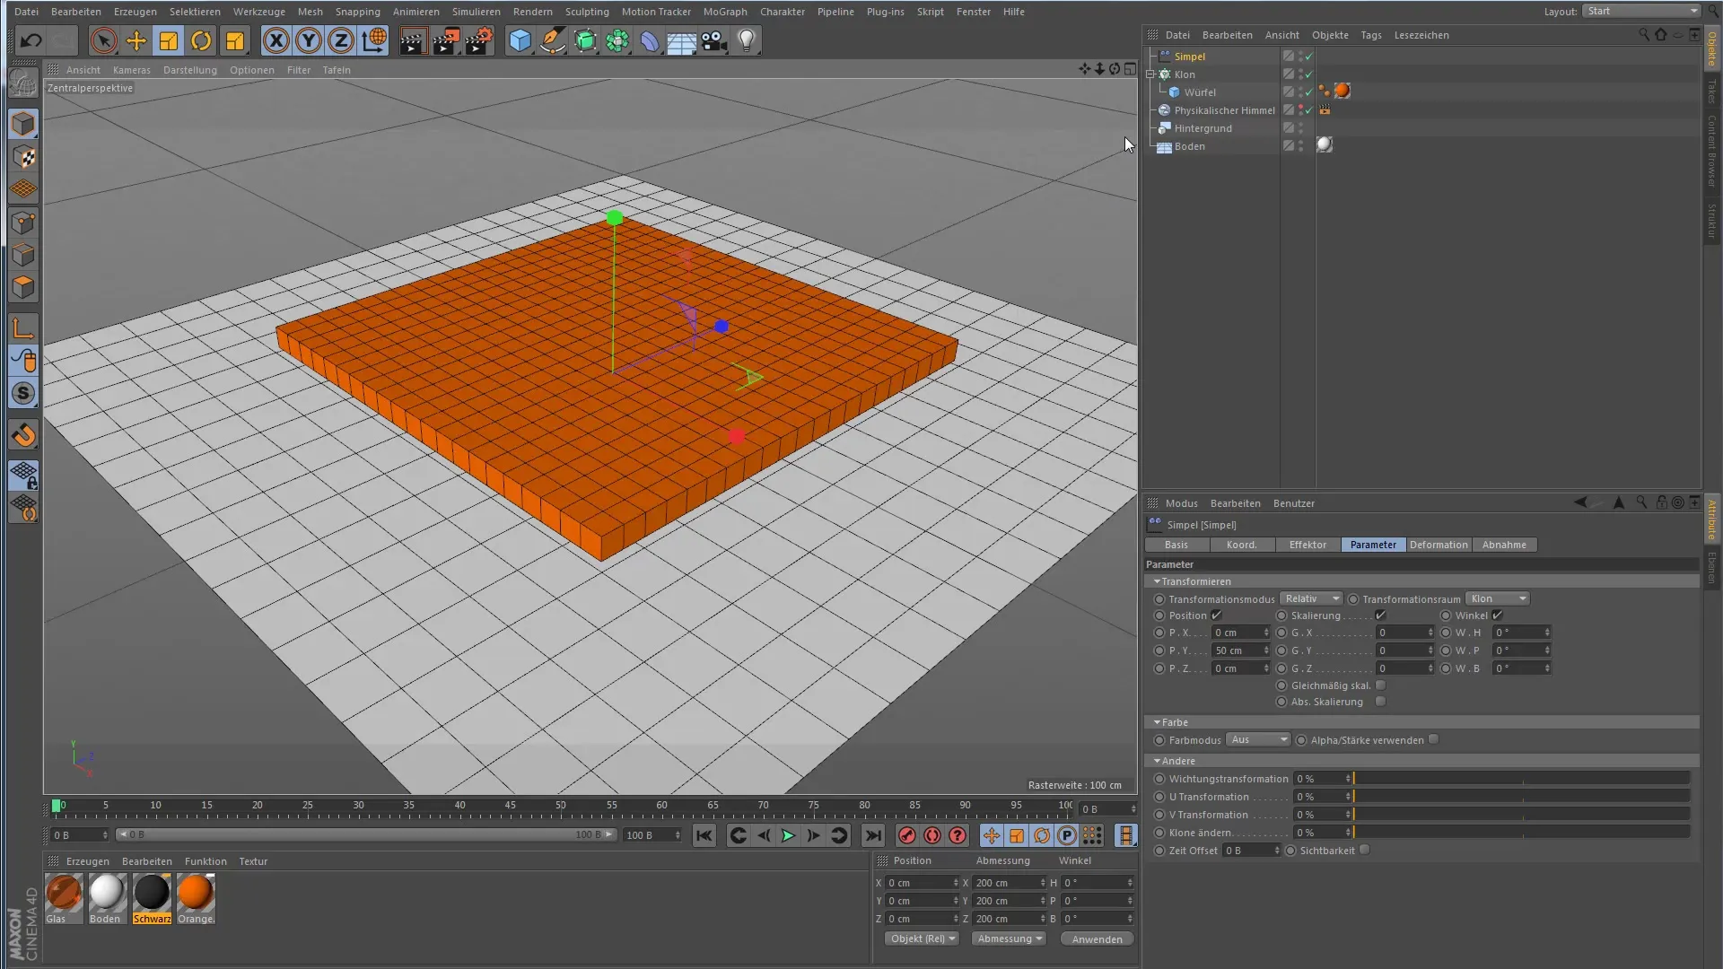Open the Layout Start dropdown
This screenshot has width=1723, height=969.
pyautogui.click(x=1641, y=11)
